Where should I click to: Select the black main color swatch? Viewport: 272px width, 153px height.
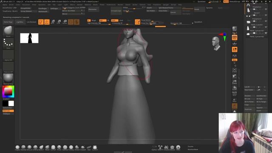[x=6, y=104]
